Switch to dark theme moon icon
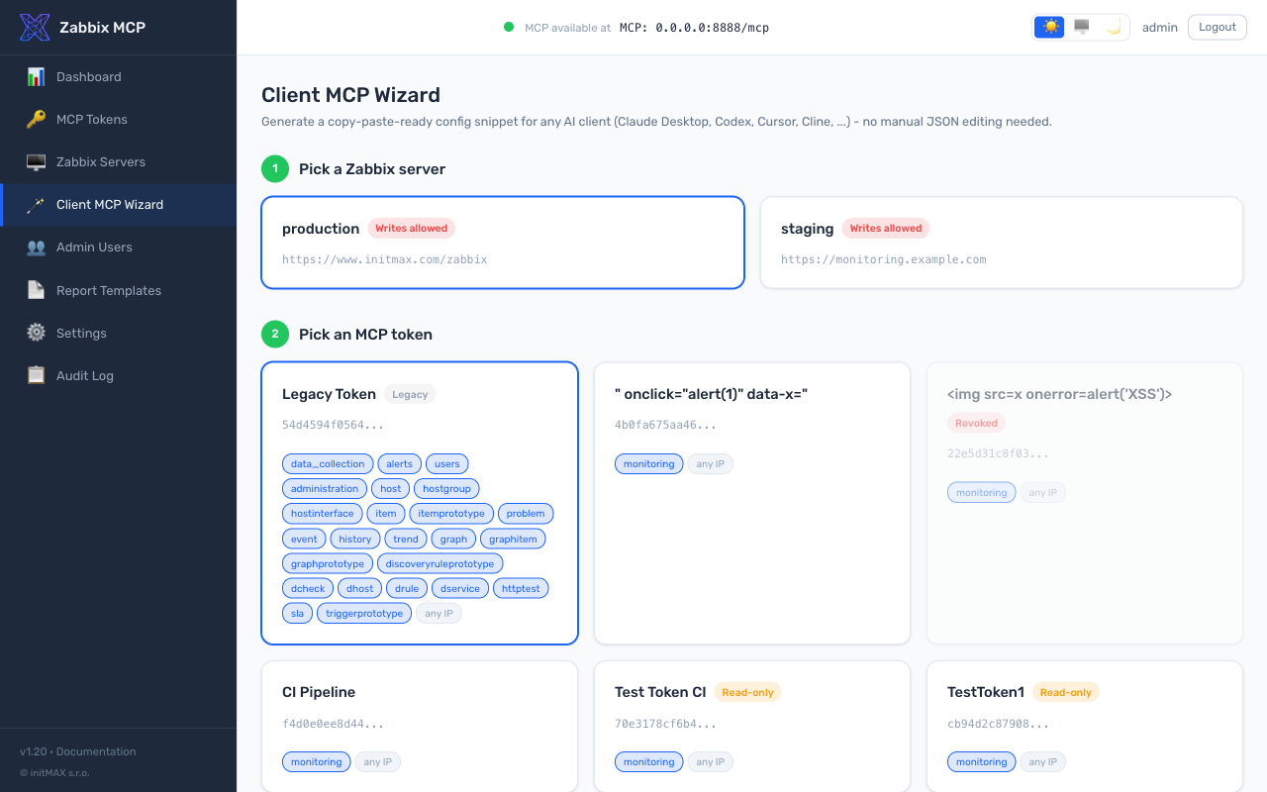The height and width of the screenshot is (792, 1267). tap(1114, 27)
